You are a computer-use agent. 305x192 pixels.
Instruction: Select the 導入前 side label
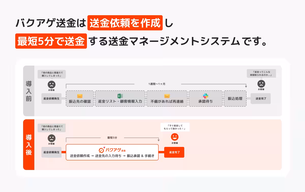tap(29, 91)
